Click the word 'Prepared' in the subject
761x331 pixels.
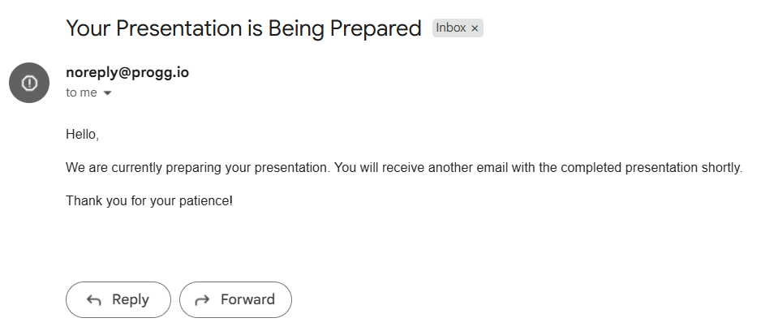pyautogui.click(x=376, y=28)
